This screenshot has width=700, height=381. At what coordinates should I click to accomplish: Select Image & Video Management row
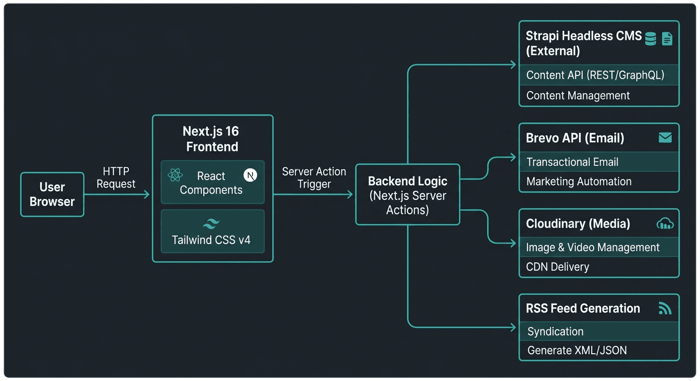[x=599, y=247]
